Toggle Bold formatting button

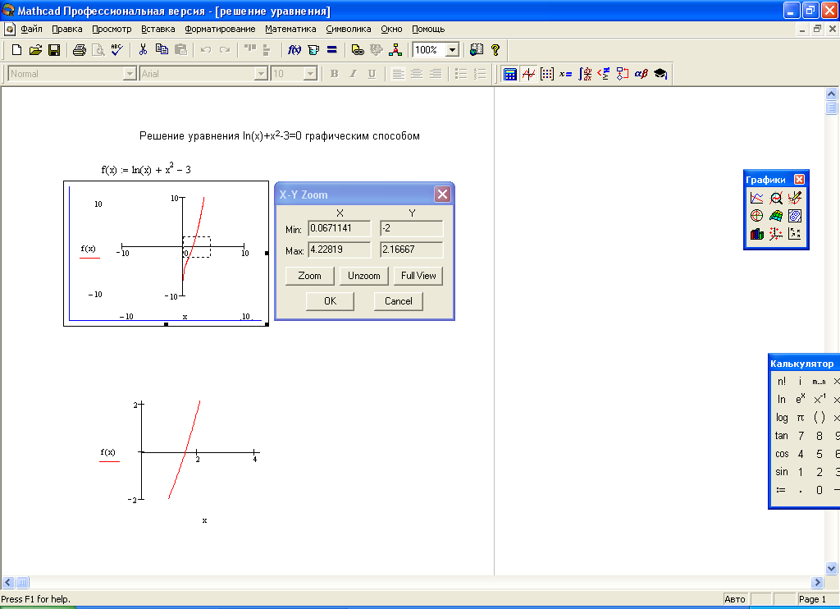(335, 74)
